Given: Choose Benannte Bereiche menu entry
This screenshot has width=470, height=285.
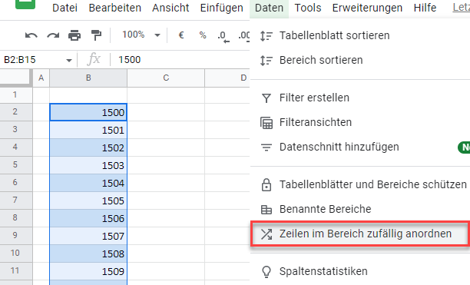Looking at the screenshot, I should coord(360,209).
